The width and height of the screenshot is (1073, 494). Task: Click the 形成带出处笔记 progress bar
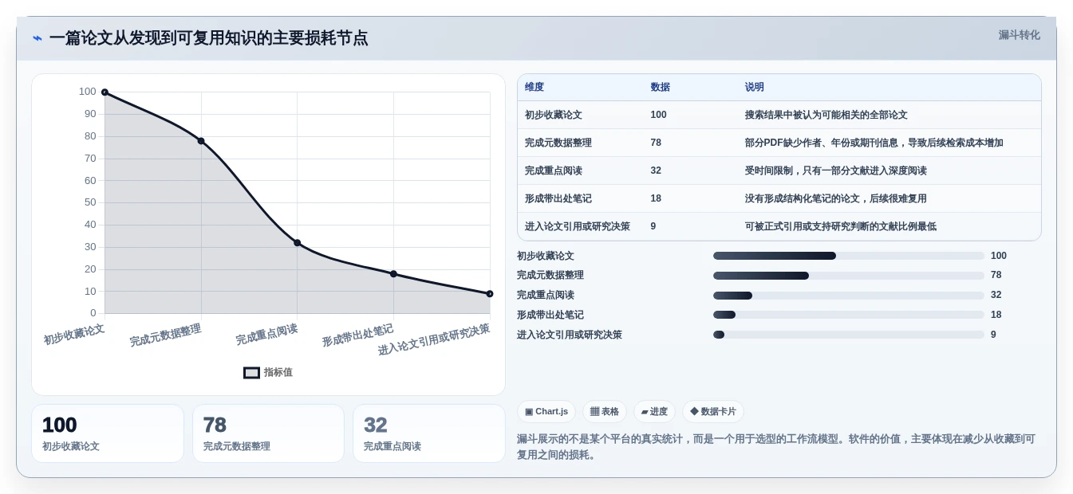(x=849, y=315)
